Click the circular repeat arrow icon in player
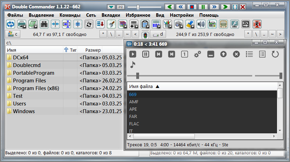Viewport: 290px width, 162px height. (275, 54)
